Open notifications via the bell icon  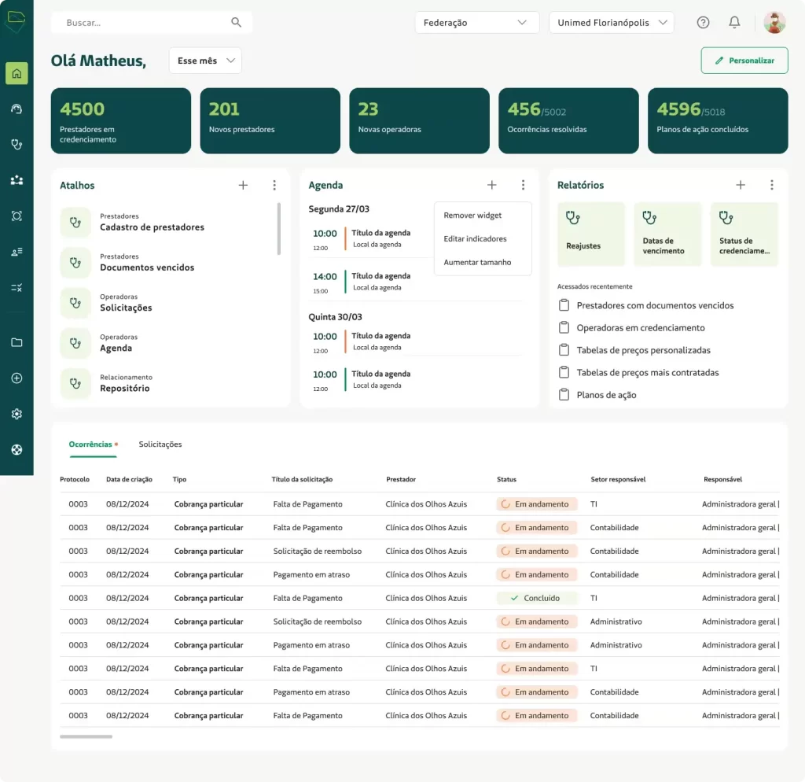734,22
